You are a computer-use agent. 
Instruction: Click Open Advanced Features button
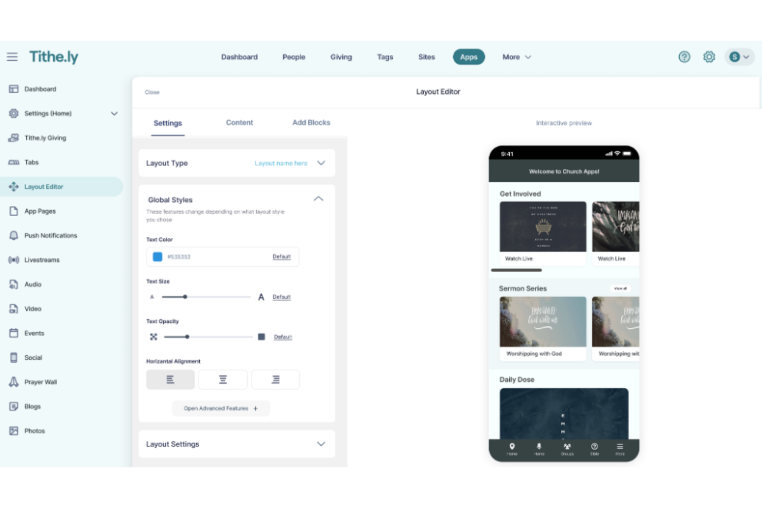pos(221,408)
